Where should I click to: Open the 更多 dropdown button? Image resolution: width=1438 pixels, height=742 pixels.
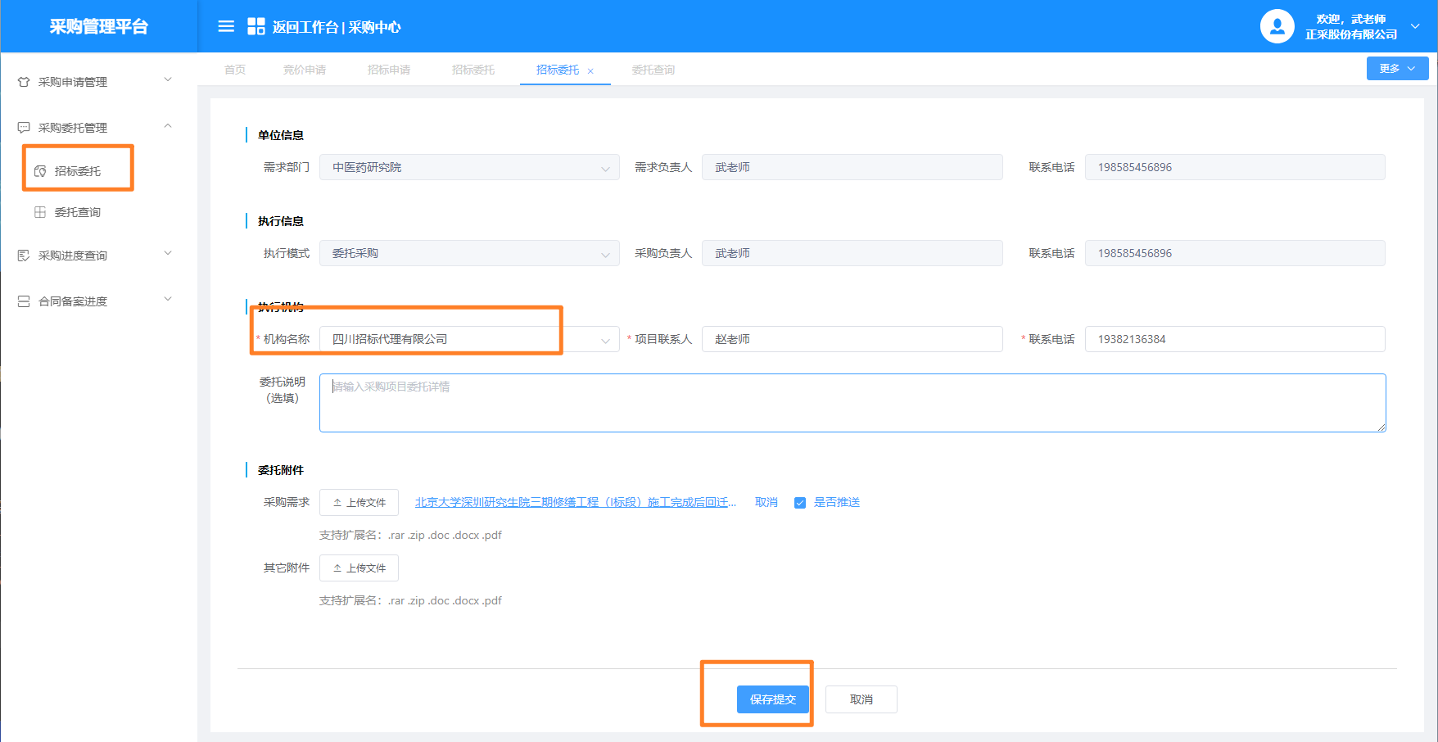[1397, 69]
